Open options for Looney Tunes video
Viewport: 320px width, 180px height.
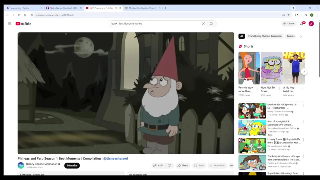[303, 140]
